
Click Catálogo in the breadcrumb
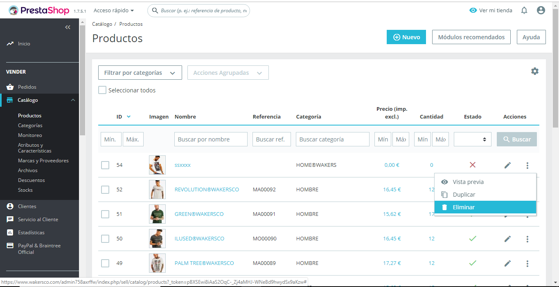[102, 24]
